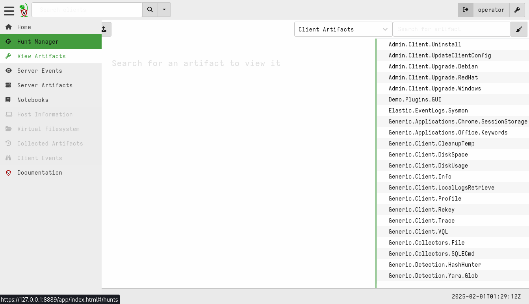Select Generic.Applications.Office.Keywords artifact
This screenshot has width=529, height=304.
[x=453, y=133]
